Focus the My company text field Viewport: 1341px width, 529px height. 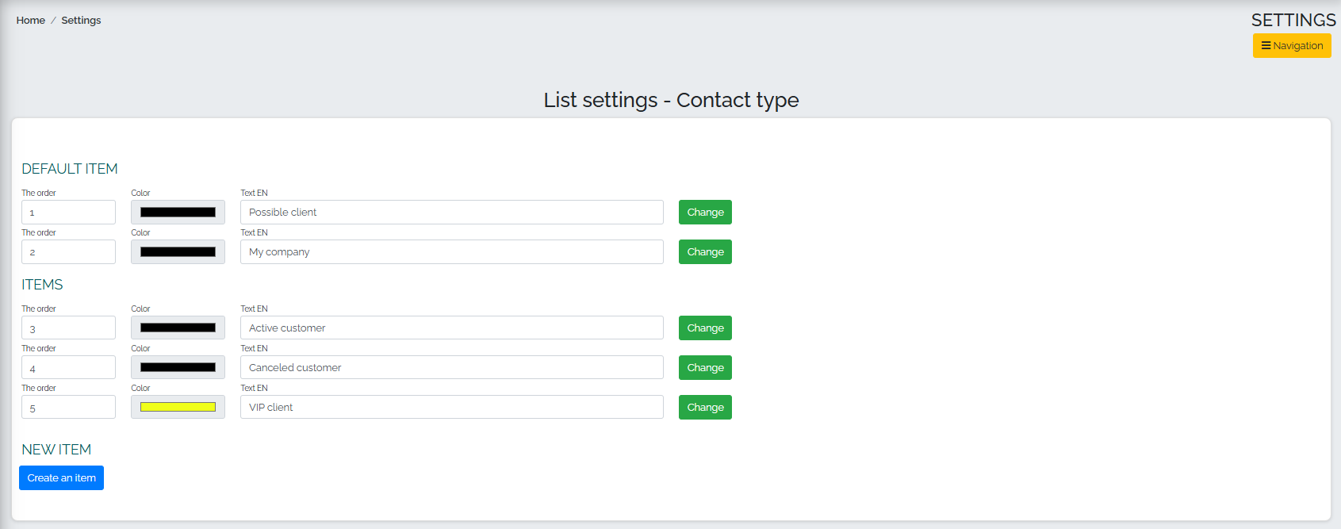point(452,252)
